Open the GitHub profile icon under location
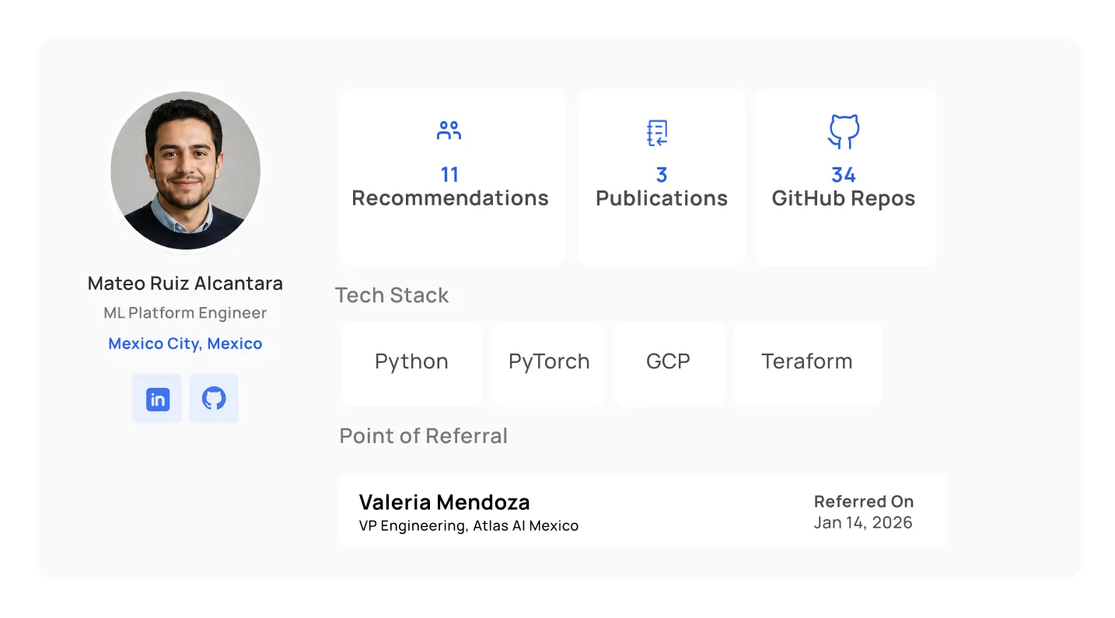 214,399
